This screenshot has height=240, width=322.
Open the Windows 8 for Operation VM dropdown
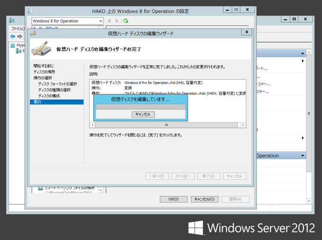67,21
